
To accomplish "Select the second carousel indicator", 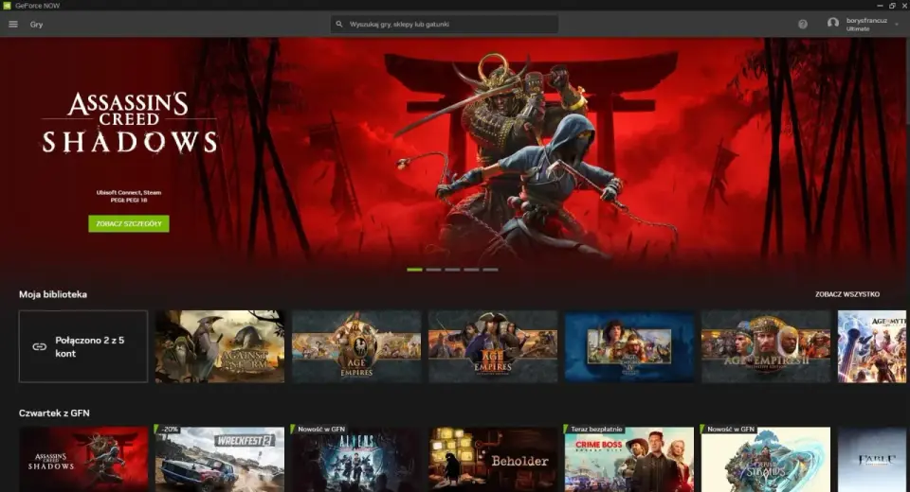I will coord(433,270).
